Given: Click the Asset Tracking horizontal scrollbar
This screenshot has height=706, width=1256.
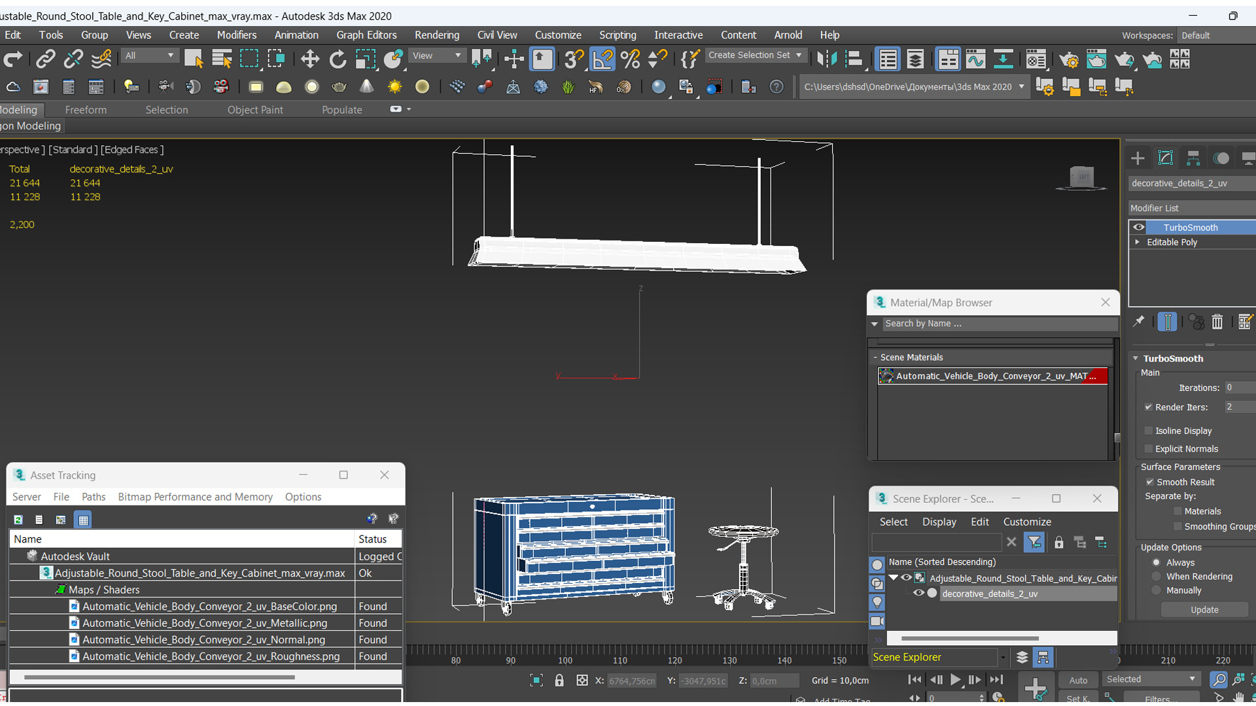Looking at the screenshot, I should (x=159, y=677).
